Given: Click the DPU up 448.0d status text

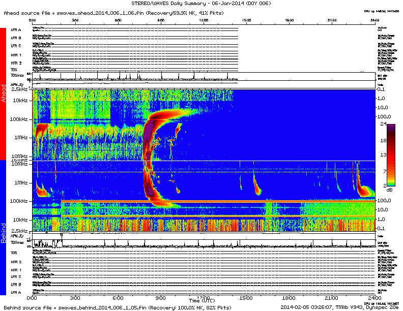Looking at the screenshot, I should 382,11.
